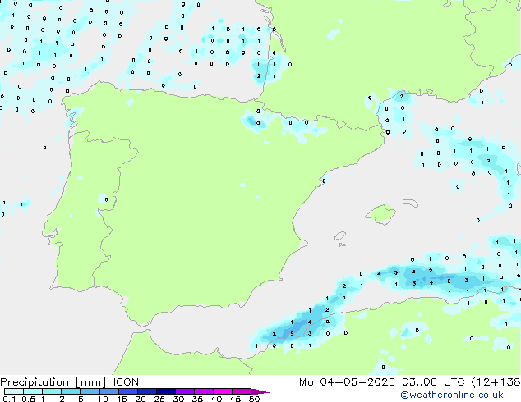Viewport: 521px width, 402px height.
Task: Pick the 45–50 mm legend swatch
Action: 242,391
